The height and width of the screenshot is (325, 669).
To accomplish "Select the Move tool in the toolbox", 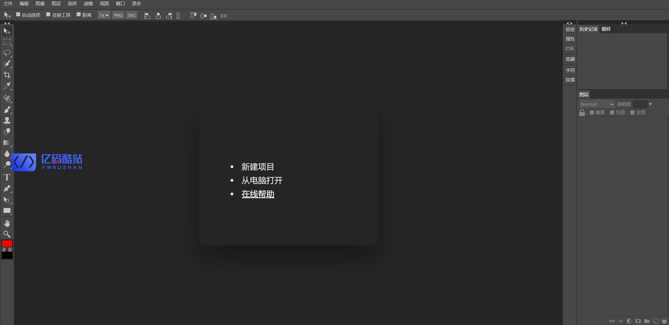I will (7, 31).
